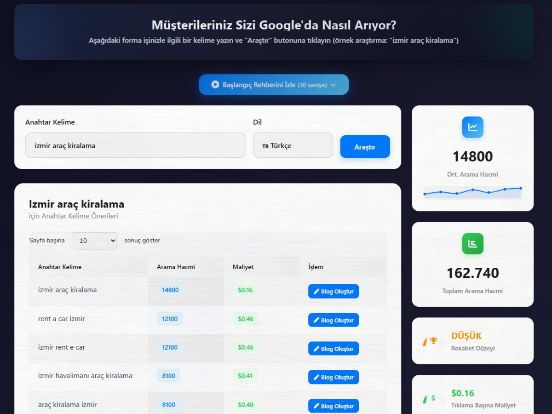Expand the Başlangıç Rehberini İzle chevron

pyautogui.click(x=333, y=85)
